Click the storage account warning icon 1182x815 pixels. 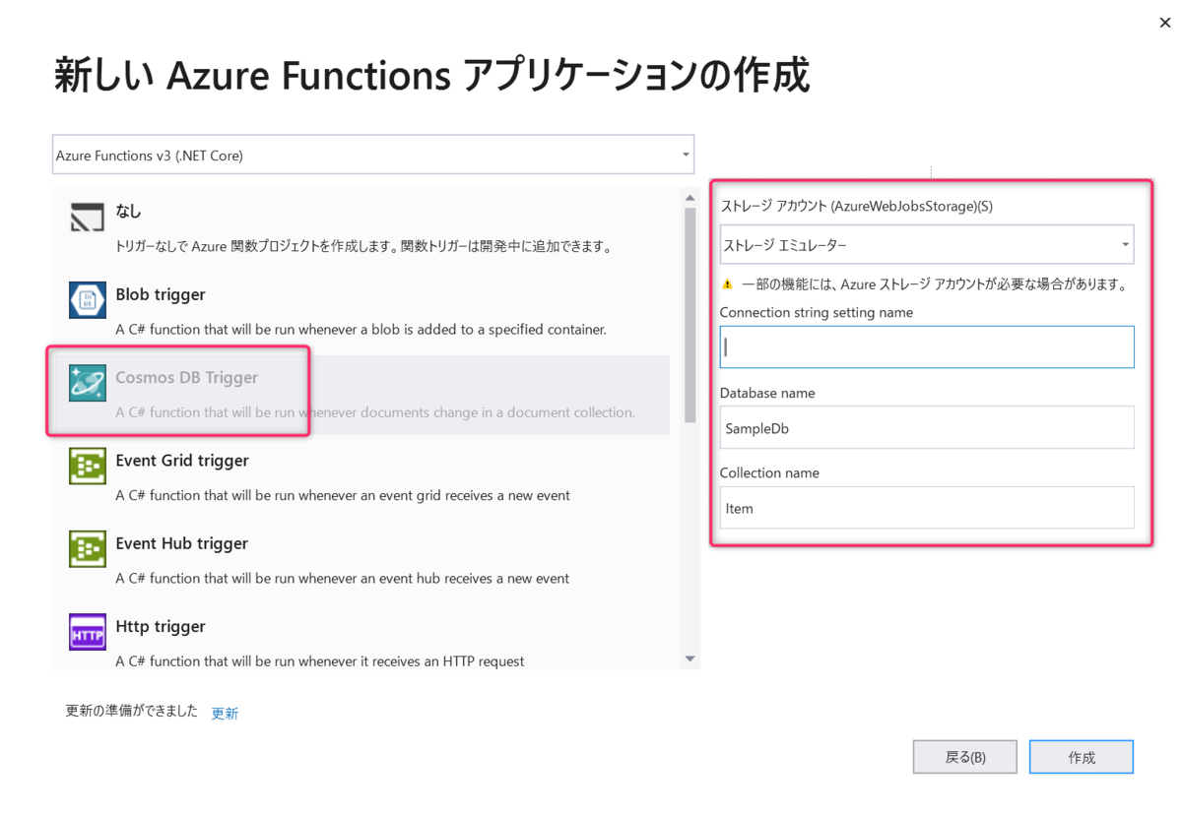(x=728, y=283)
